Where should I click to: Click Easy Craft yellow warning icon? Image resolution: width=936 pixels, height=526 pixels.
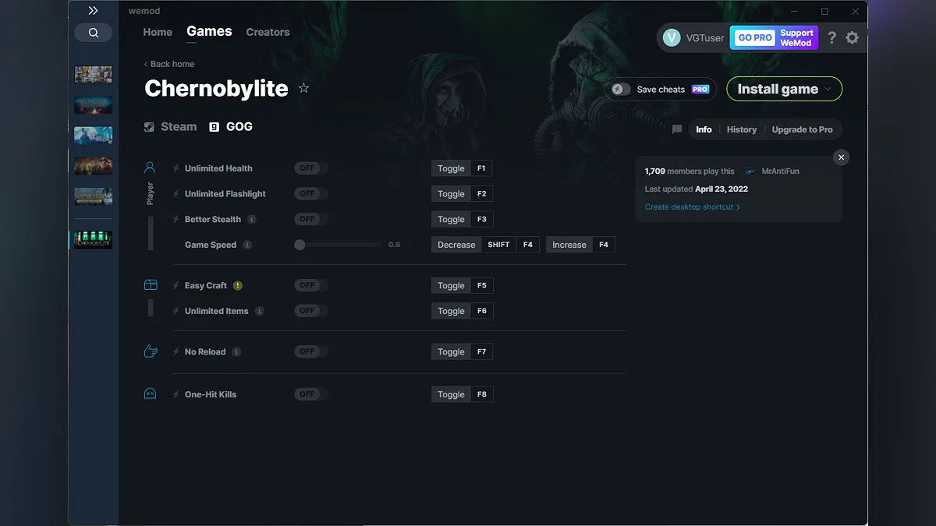pyautogui.click(x=238, y=286)
